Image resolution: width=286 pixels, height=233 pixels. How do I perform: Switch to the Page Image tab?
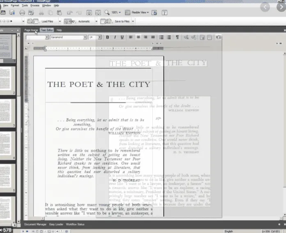(31, 30)
